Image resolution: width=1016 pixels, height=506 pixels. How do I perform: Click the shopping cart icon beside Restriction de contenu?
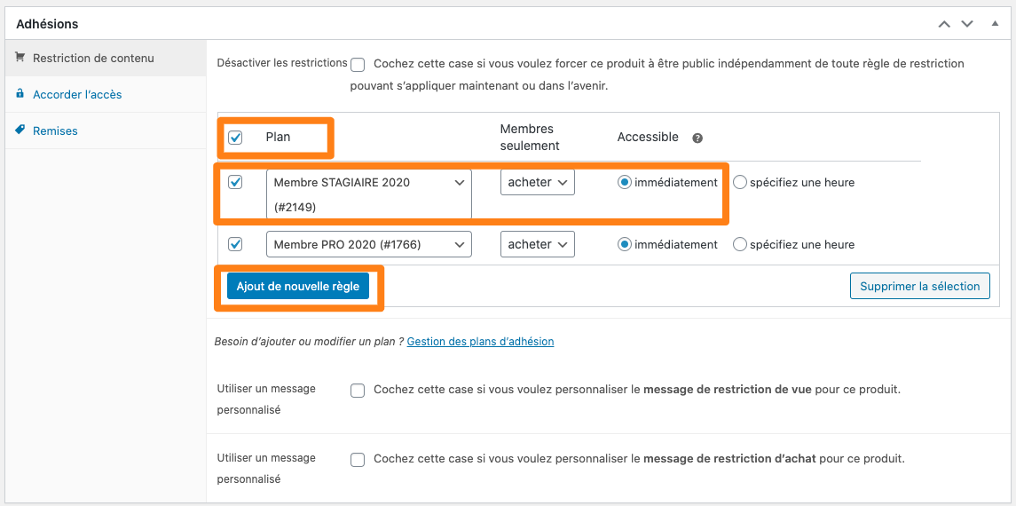point(20,58)
